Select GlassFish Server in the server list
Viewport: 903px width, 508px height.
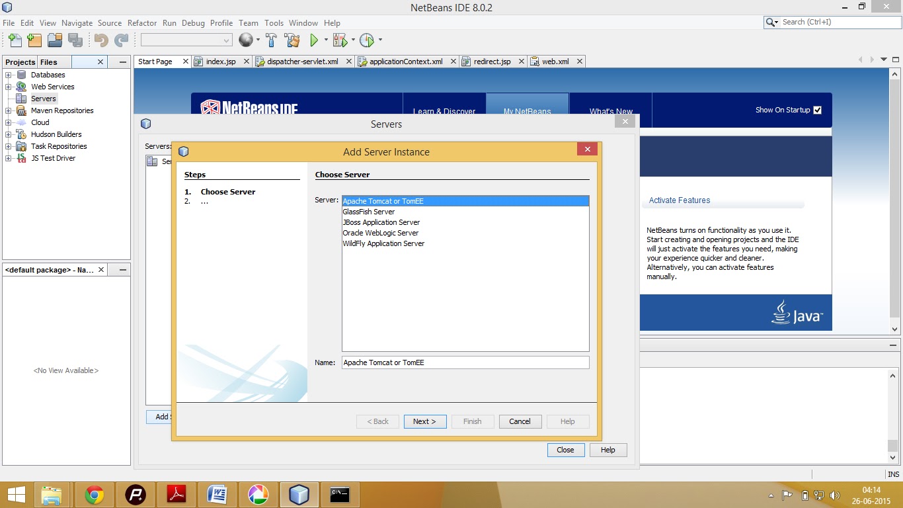coord(368,212)
